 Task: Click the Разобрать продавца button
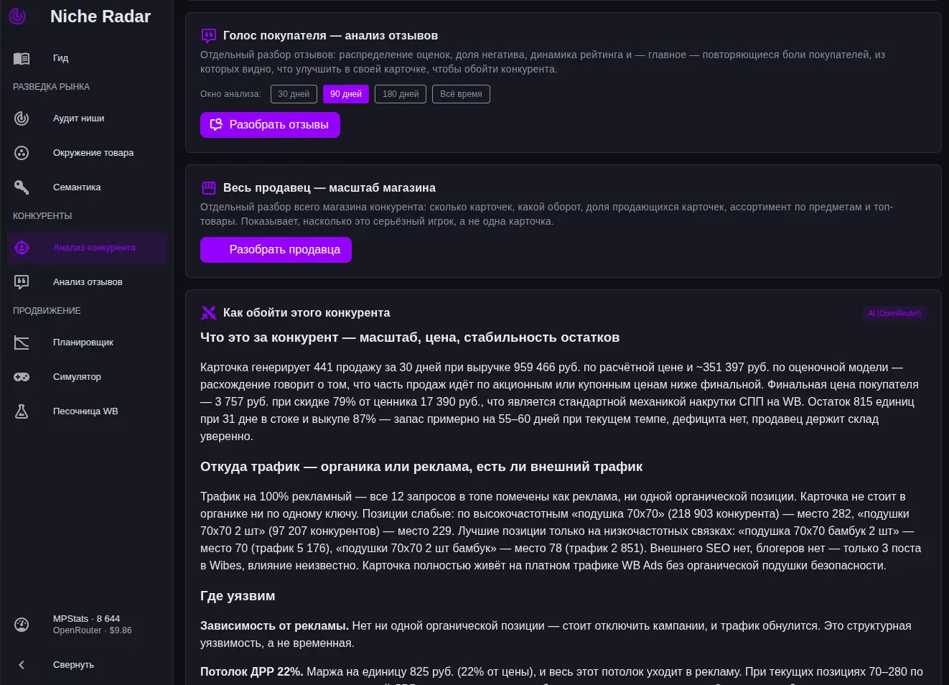(x=276, y=250)
